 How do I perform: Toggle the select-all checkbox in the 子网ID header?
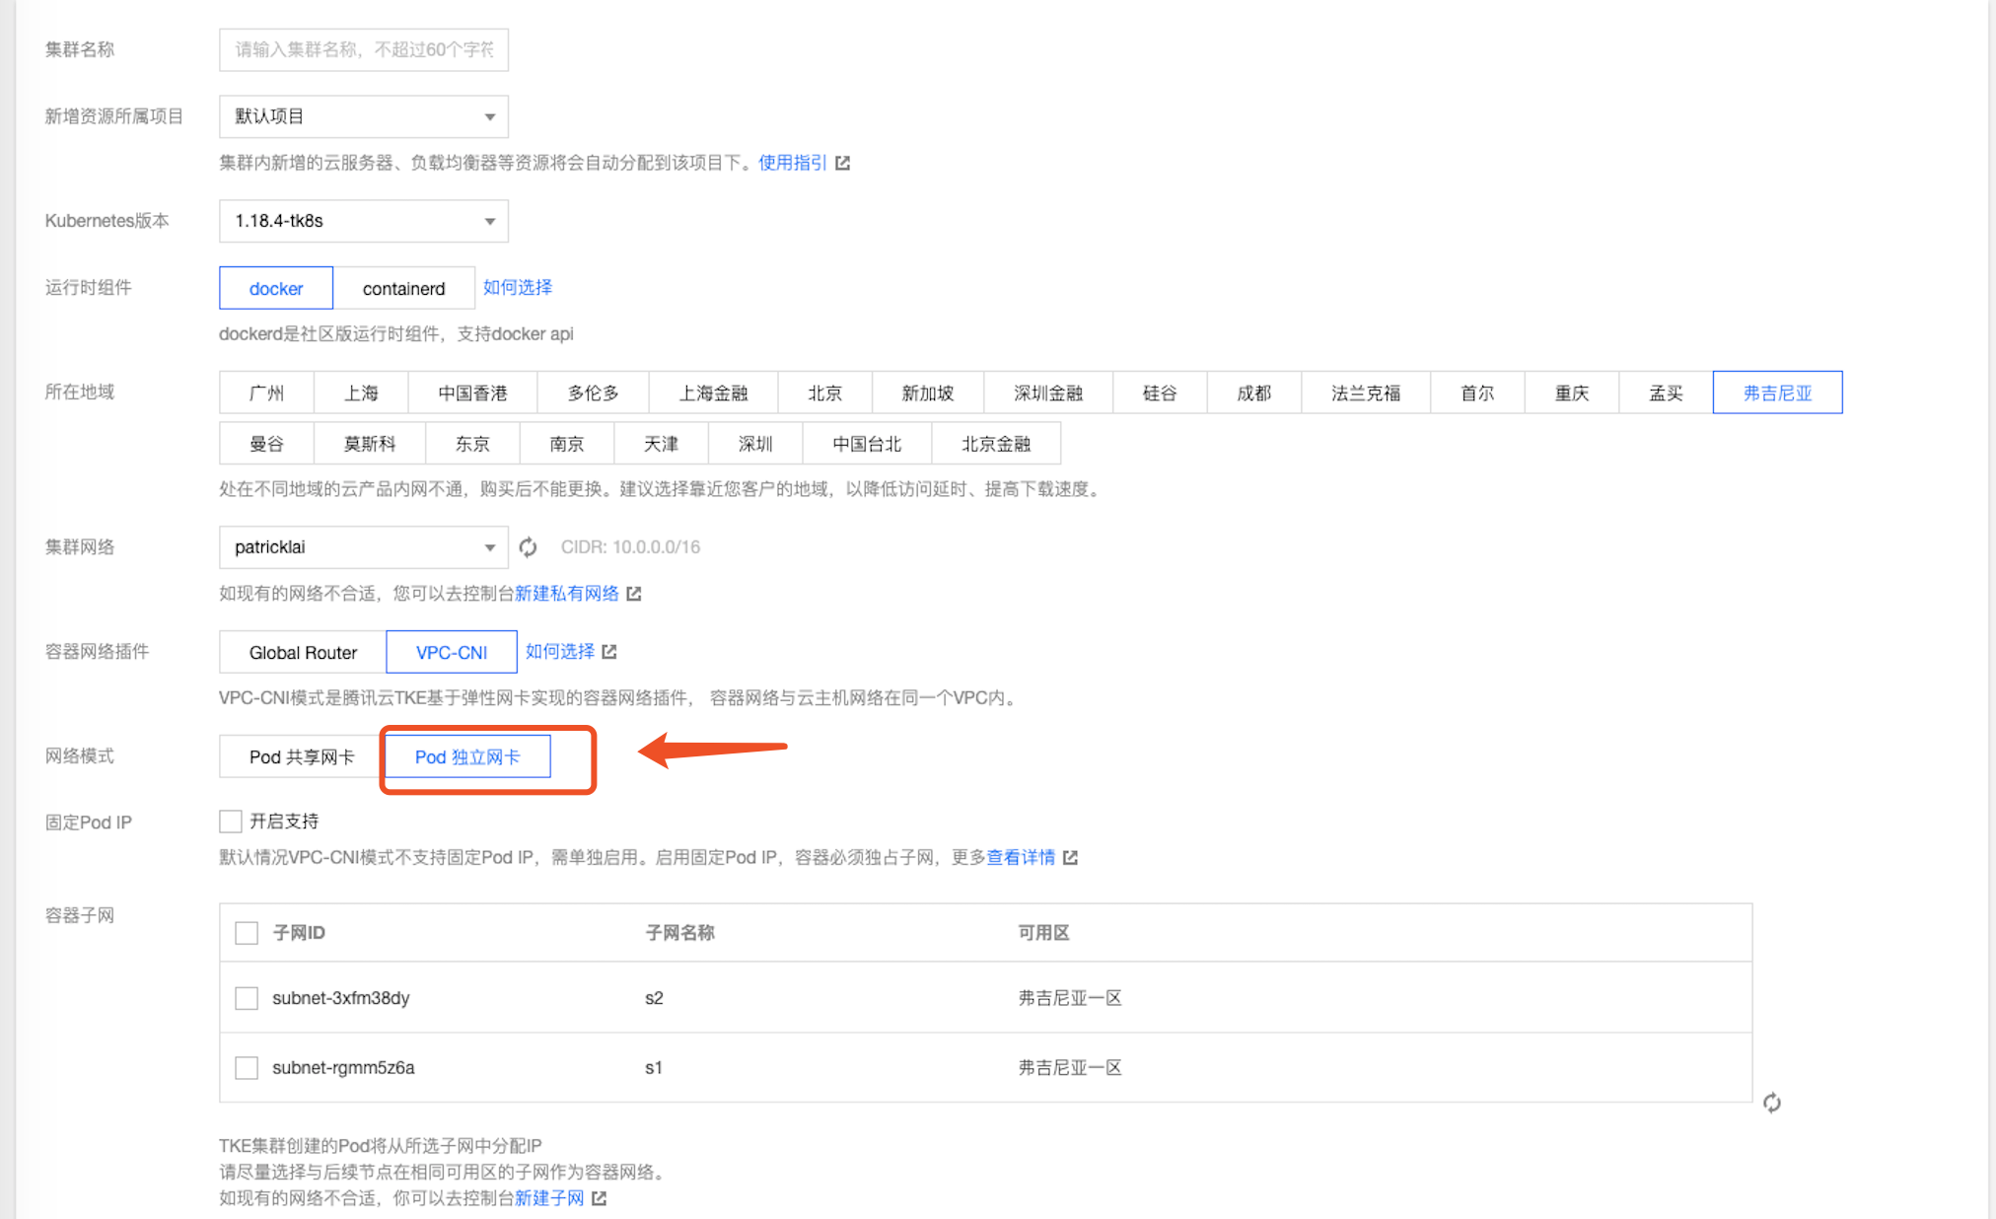[x=247, y=933]
